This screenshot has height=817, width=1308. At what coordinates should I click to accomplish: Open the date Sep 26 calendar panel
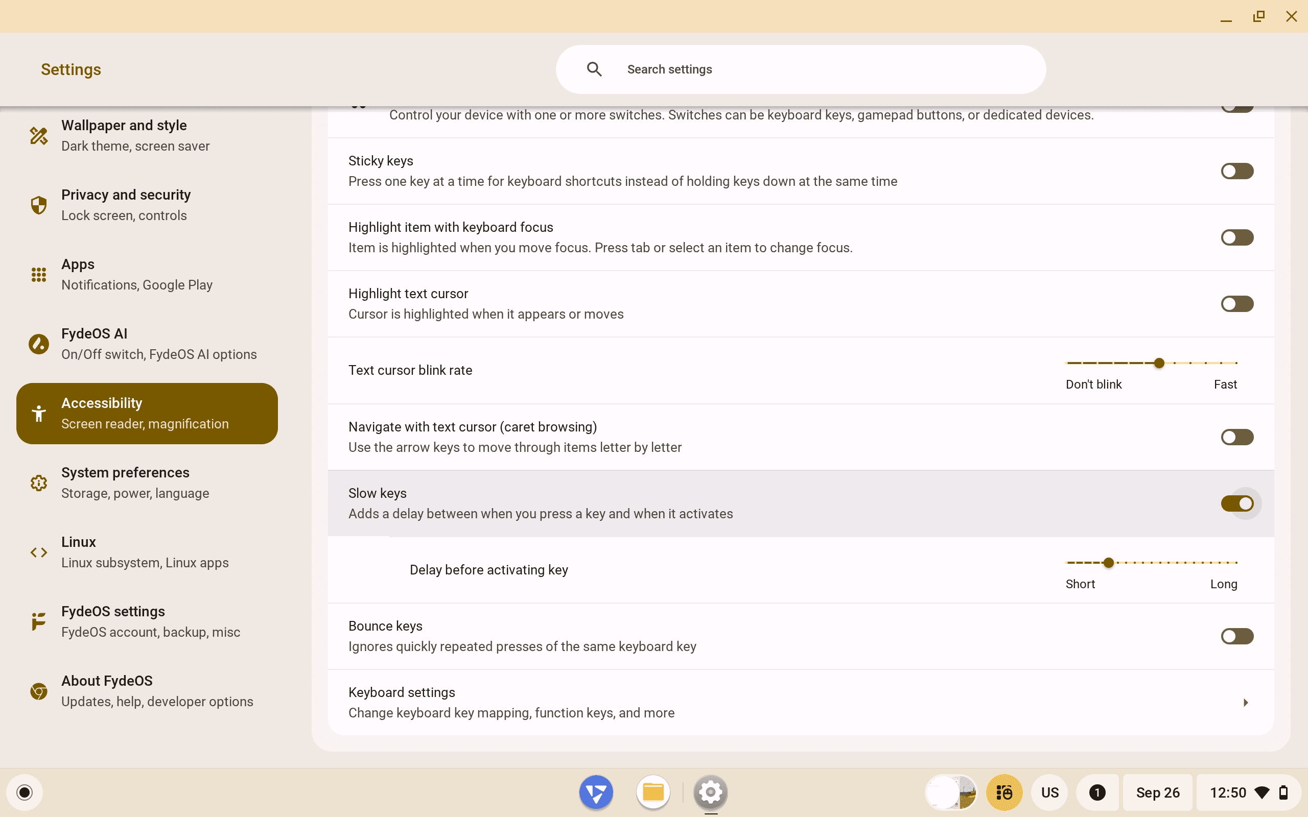tap(1157, 792)
